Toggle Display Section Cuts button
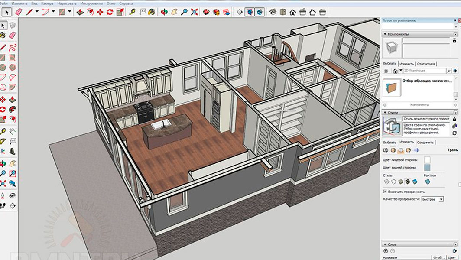The width and height of the screenshot is (461, 260). coord(259,12)
